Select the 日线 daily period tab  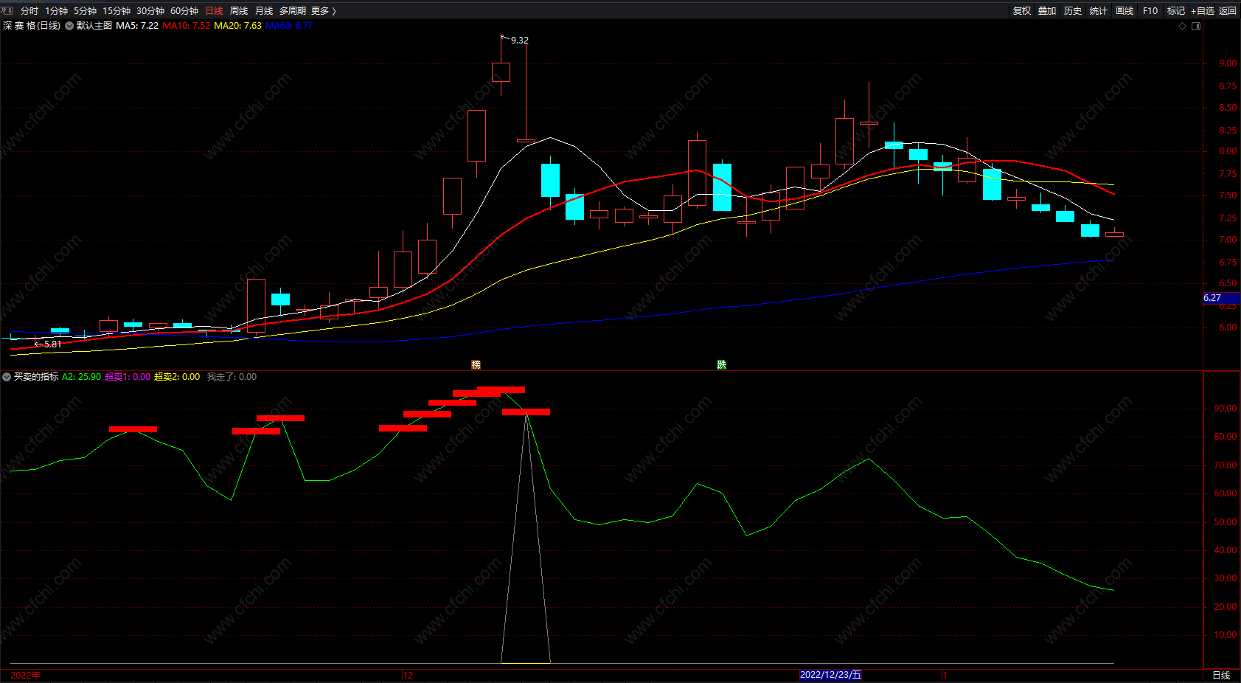[214, 11]
